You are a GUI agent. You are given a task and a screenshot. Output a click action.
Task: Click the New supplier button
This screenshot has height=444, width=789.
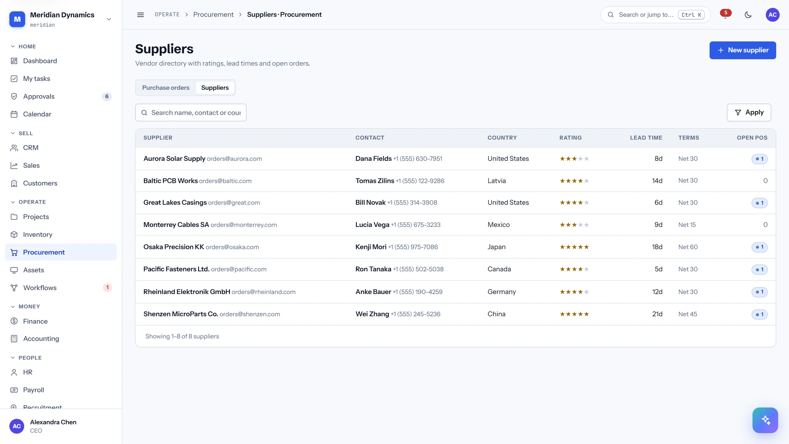[x=743, y=50]
